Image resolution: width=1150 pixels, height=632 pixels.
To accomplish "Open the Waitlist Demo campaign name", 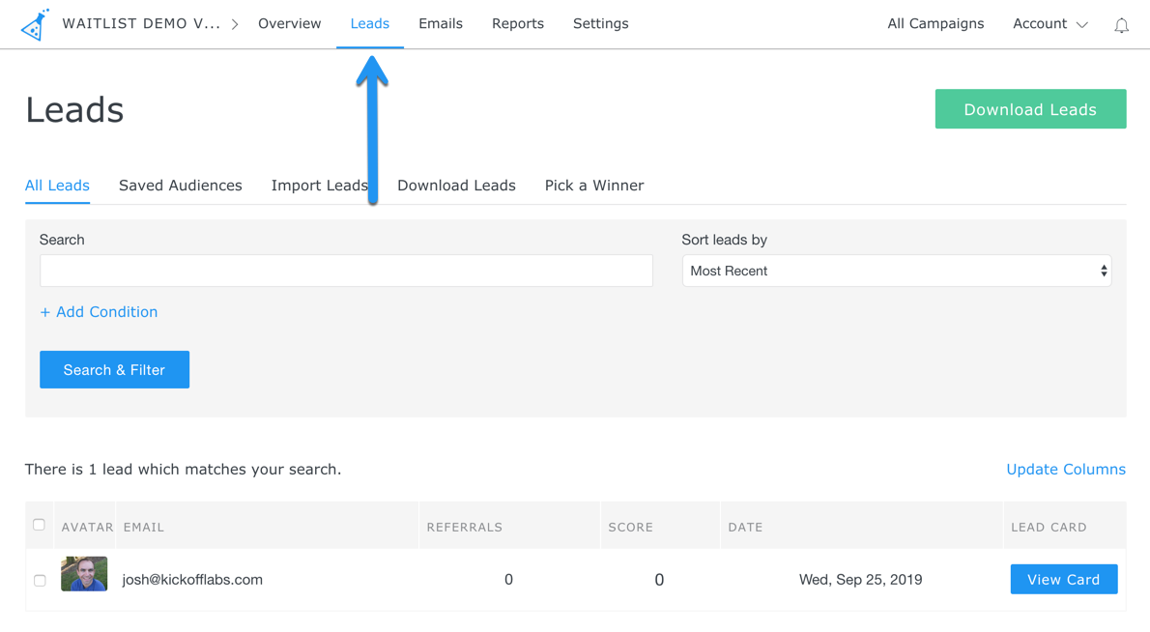I will point(141,24).
